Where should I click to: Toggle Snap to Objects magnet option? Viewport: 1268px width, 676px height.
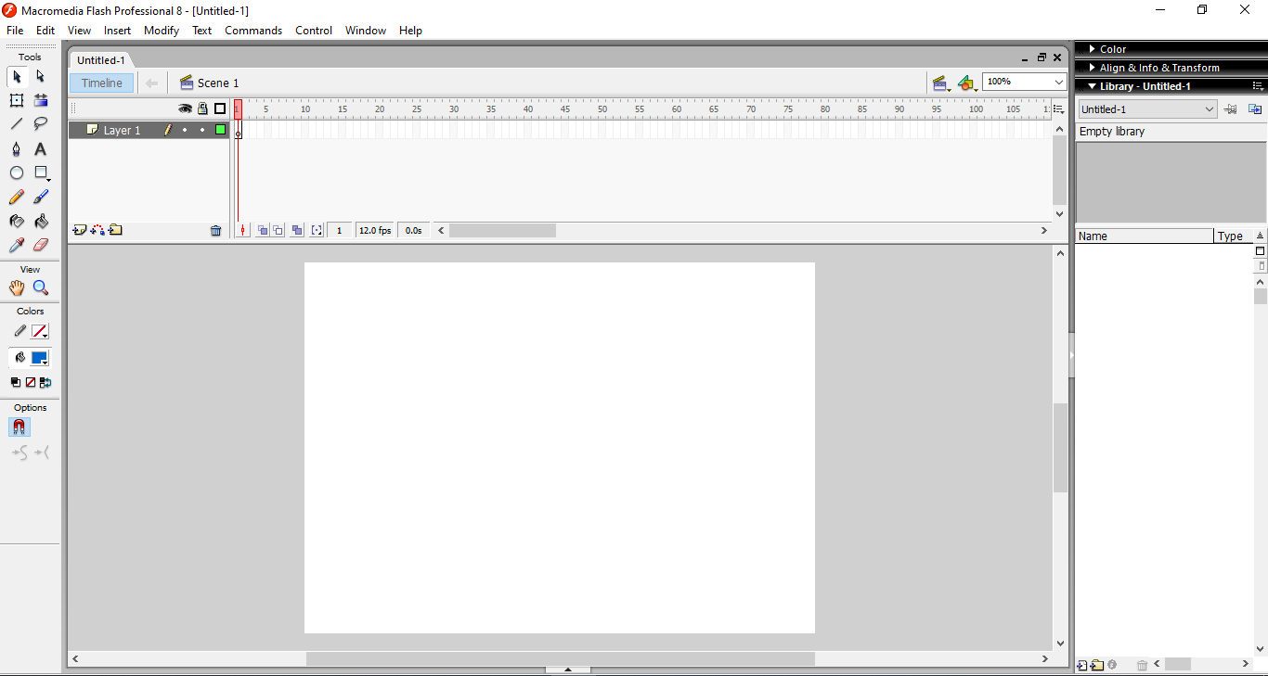click(x=19, y=427)
